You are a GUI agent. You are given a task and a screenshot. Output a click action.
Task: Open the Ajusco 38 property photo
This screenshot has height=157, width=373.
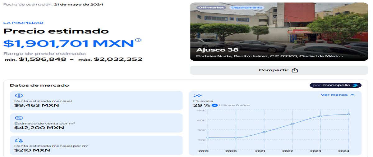[279, 32]
